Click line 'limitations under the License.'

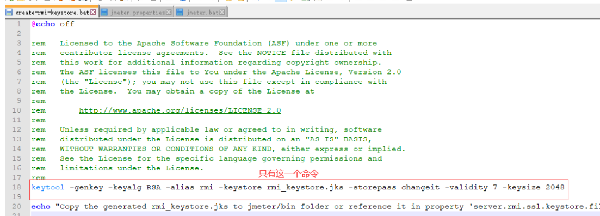(132, 168)
